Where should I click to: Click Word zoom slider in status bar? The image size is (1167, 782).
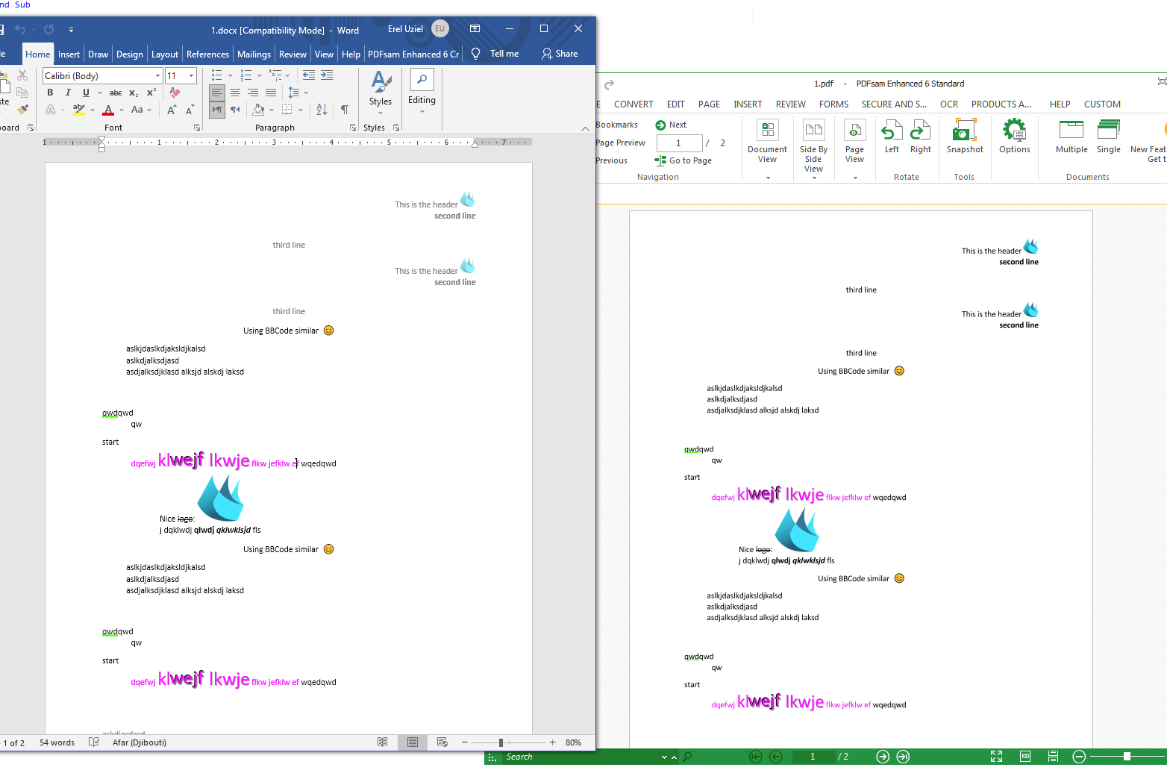click(501, 742)
